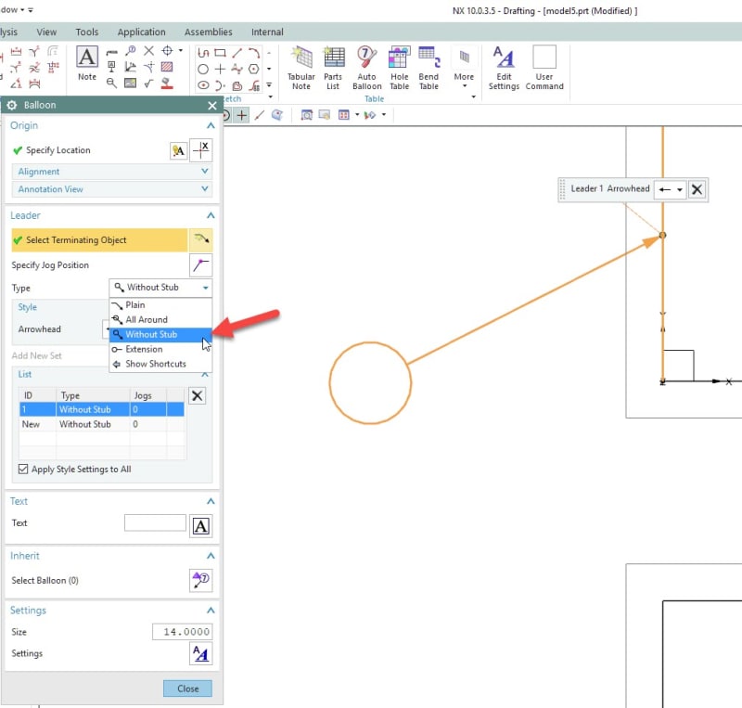
Task: Click the Specify Jog Position icon
Action: pos(200,265)
